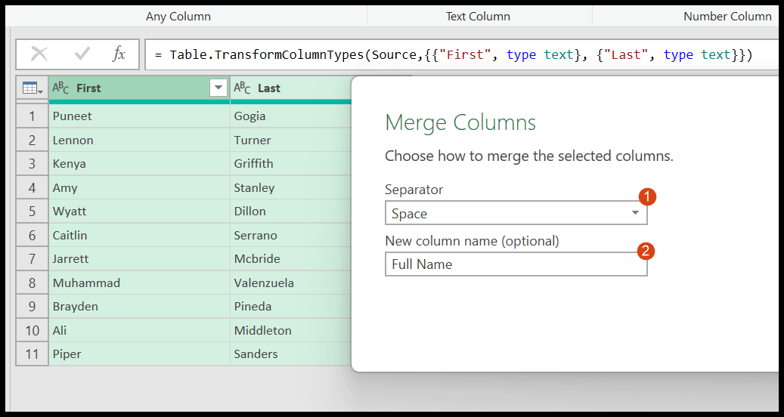Click the New column name (optional) label

click(472, 241)
